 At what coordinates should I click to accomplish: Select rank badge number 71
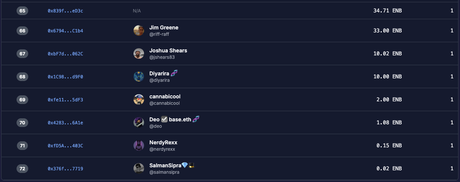tap(22, 146)
